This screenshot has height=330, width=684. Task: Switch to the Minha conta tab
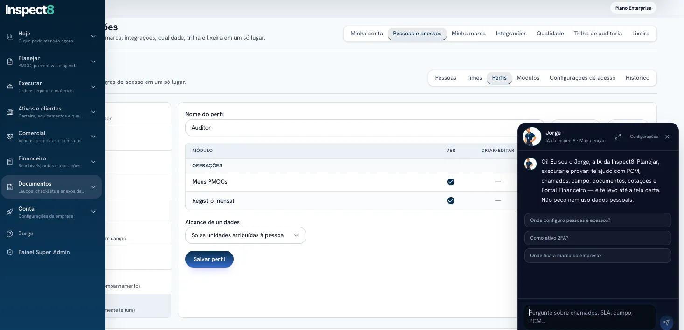366,34
